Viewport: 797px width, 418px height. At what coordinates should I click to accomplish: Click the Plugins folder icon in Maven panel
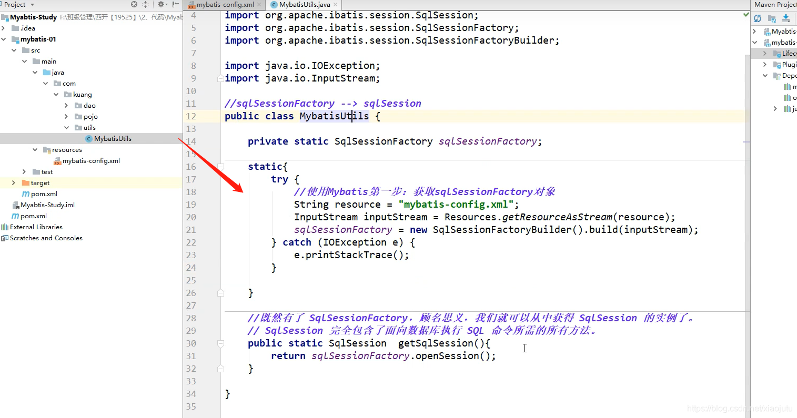(x=777, y=65)
